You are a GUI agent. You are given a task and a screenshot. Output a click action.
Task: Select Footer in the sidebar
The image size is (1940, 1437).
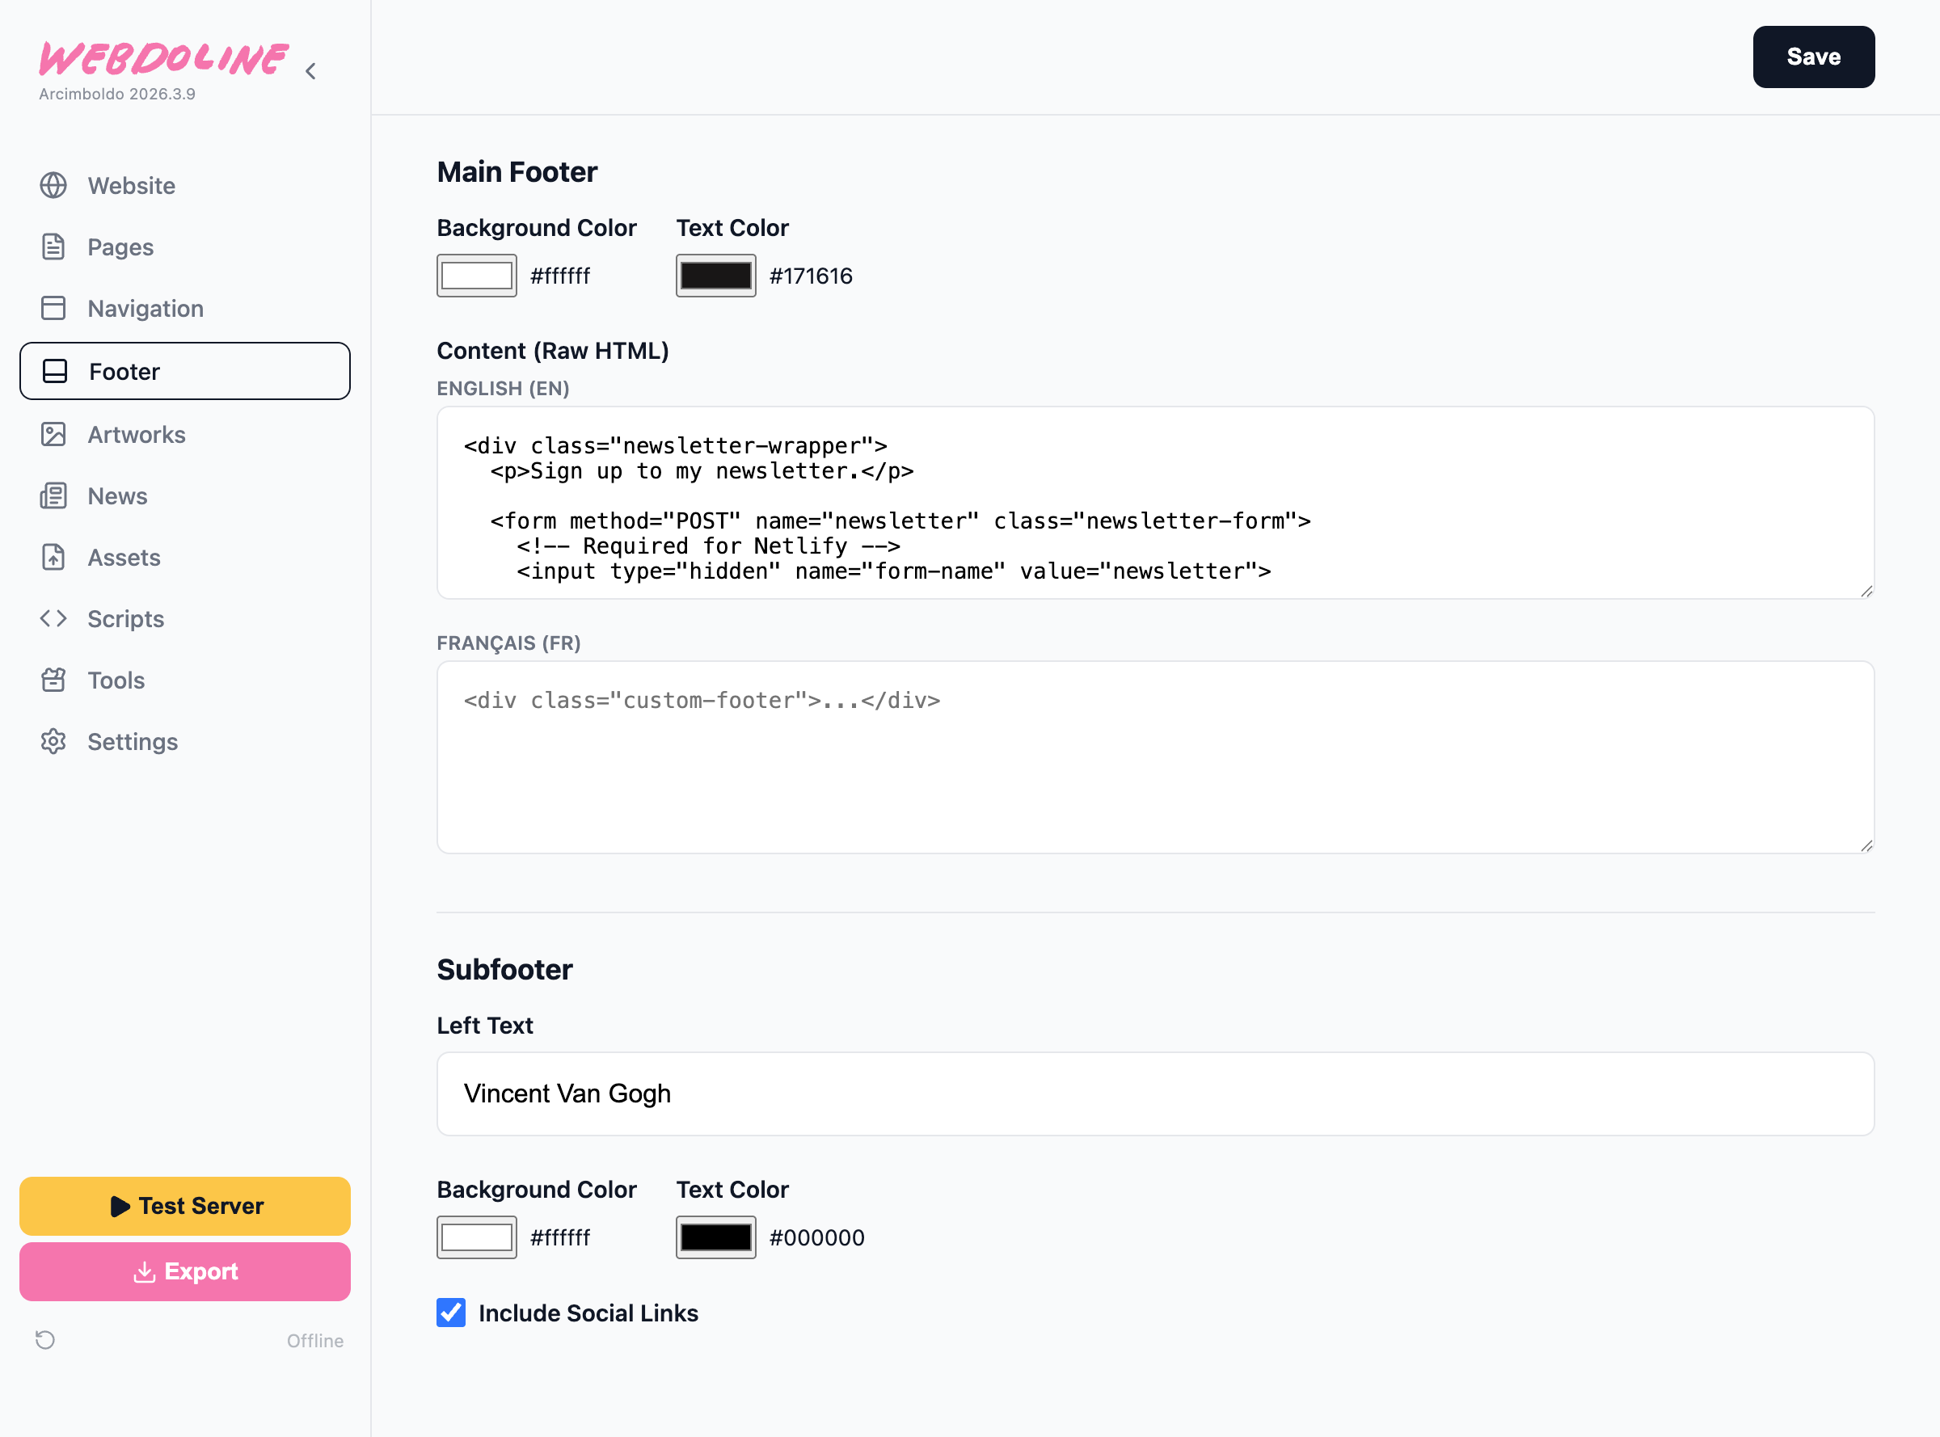[184, 372]
